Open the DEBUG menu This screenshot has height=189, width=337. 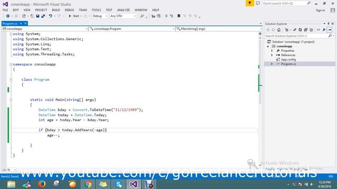pos(69,10)
